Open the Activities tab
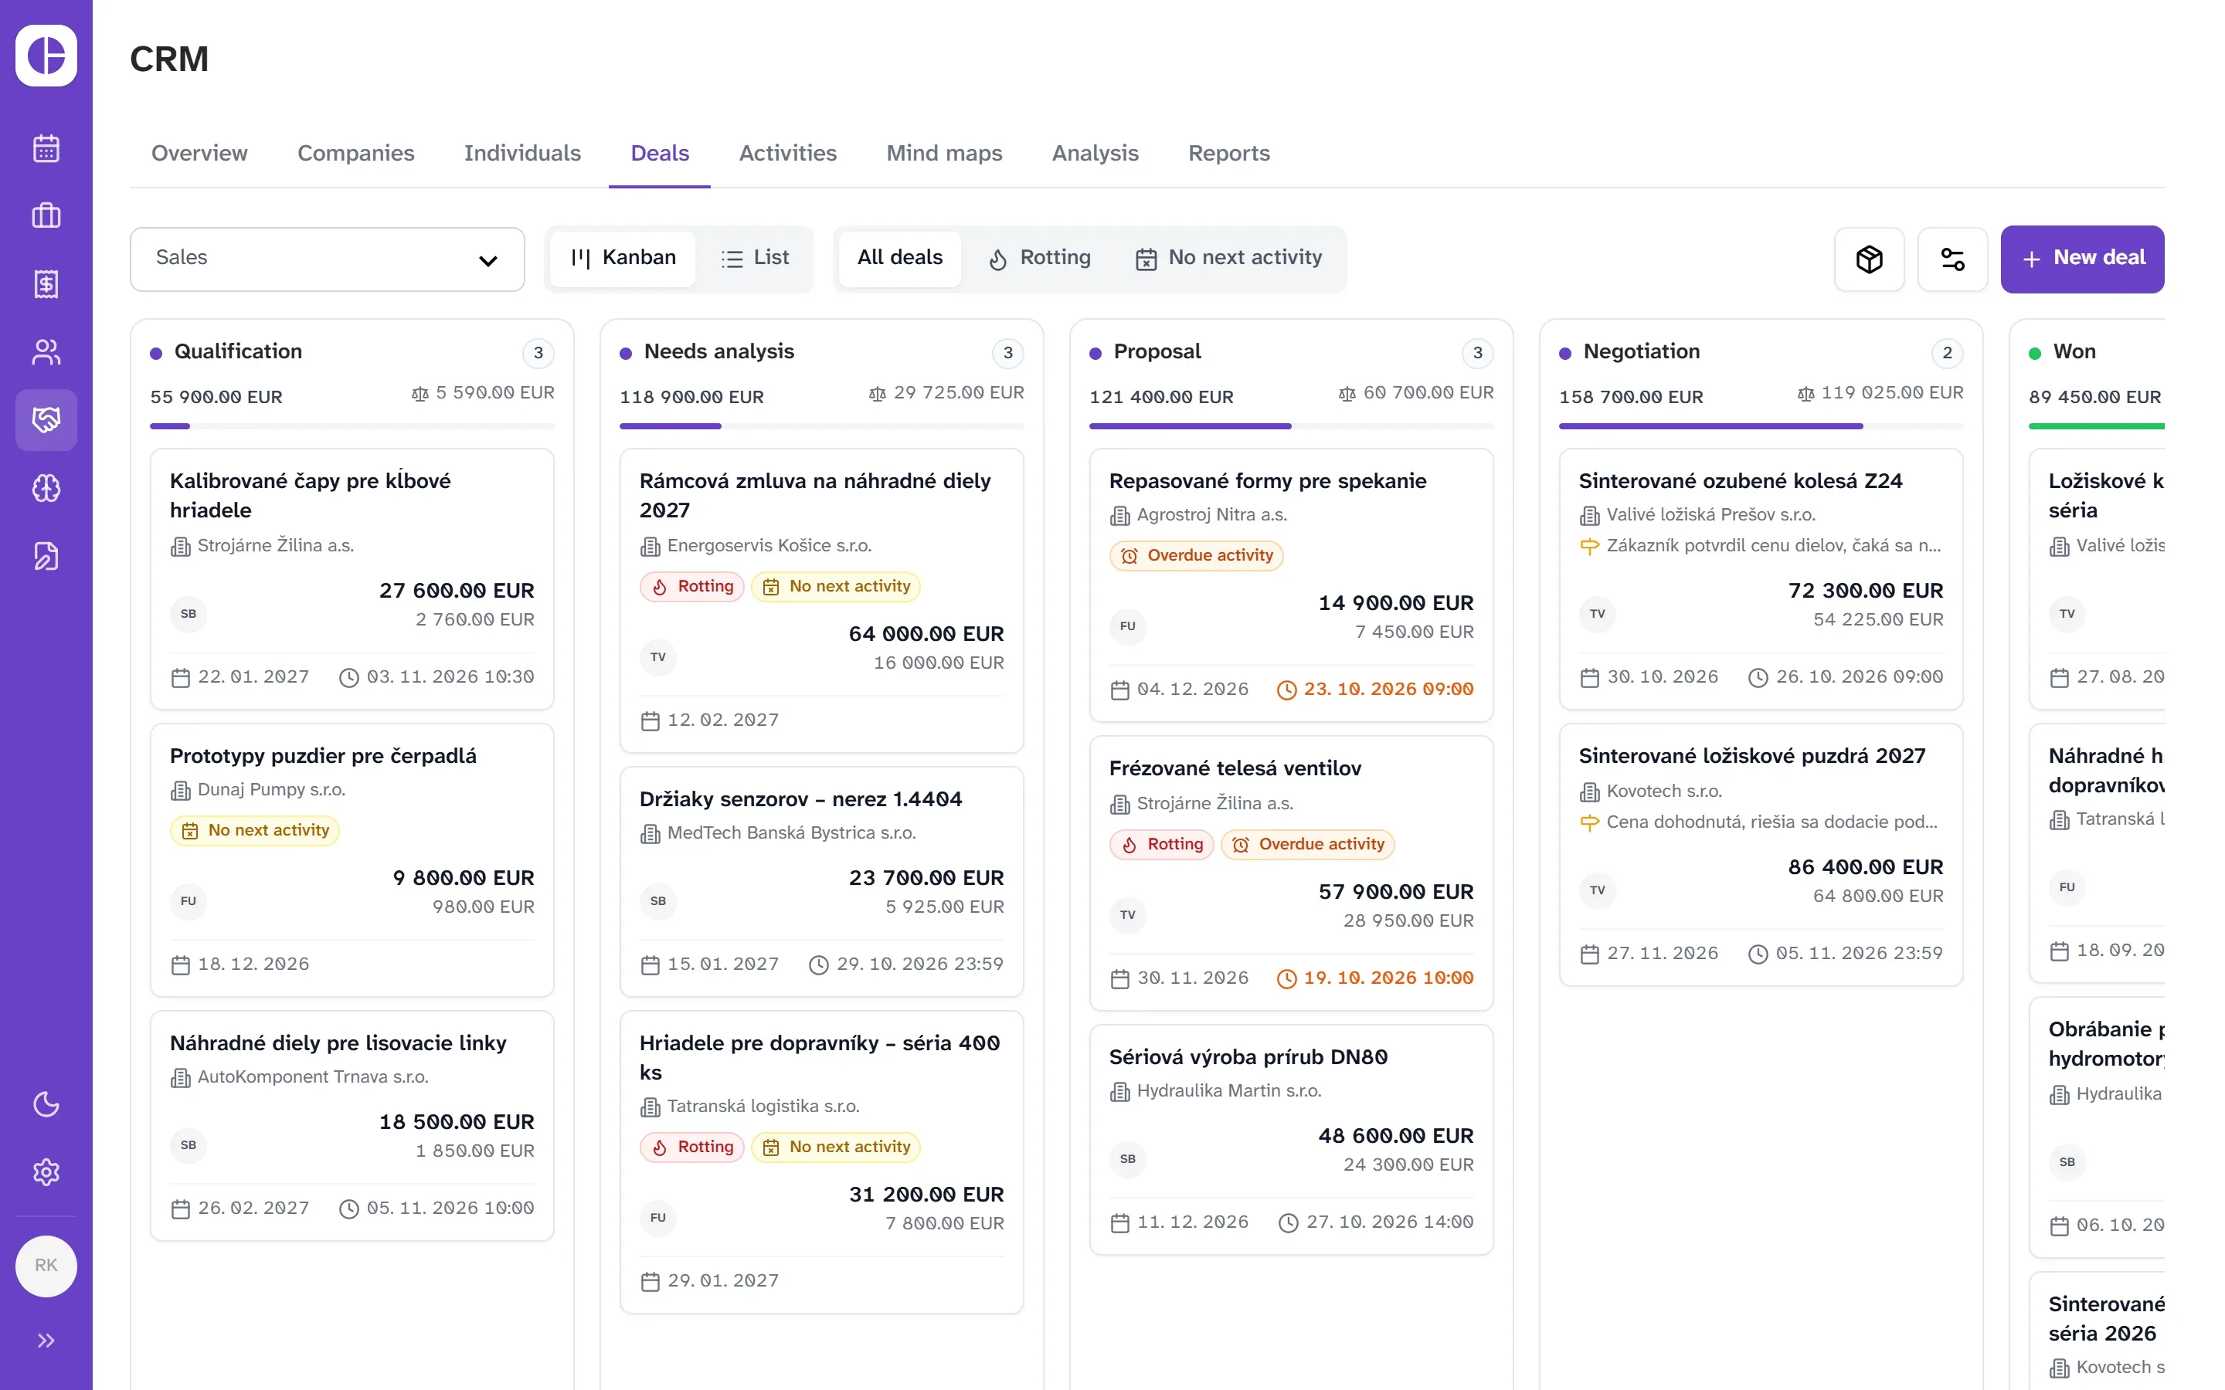 788,154
